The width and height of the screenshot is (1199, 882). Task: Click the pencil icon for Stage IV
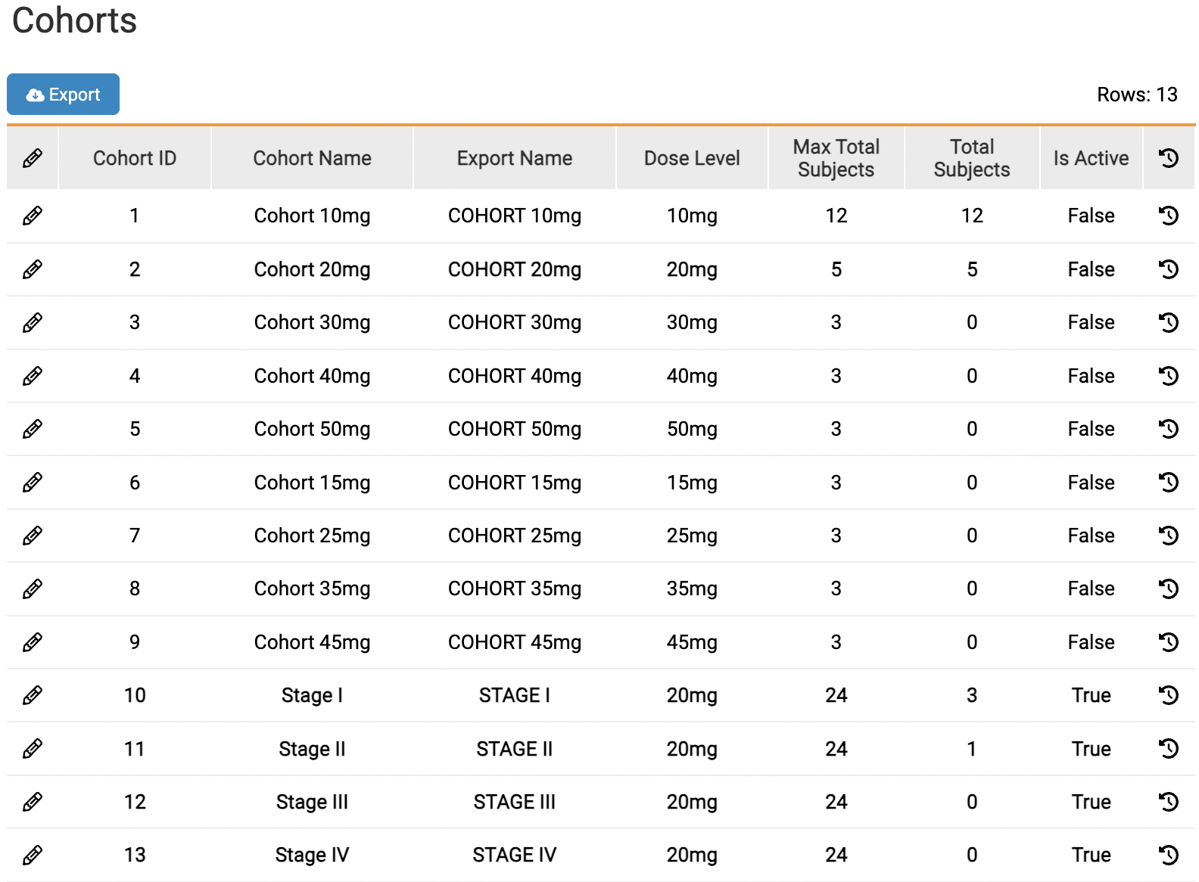pyautogui.click(x=33, y=855)
